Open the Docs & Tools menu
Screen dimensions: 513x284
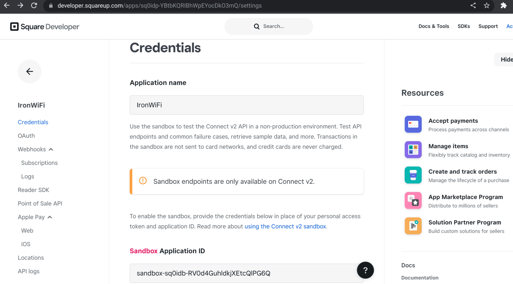tap(434, 26)
